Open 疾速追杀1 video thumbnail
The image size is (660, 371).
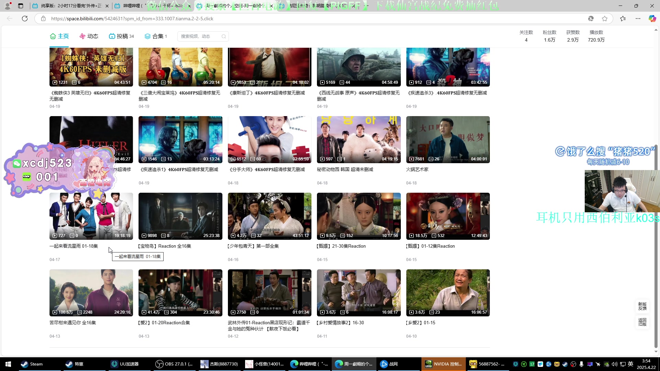click(180, 139)
